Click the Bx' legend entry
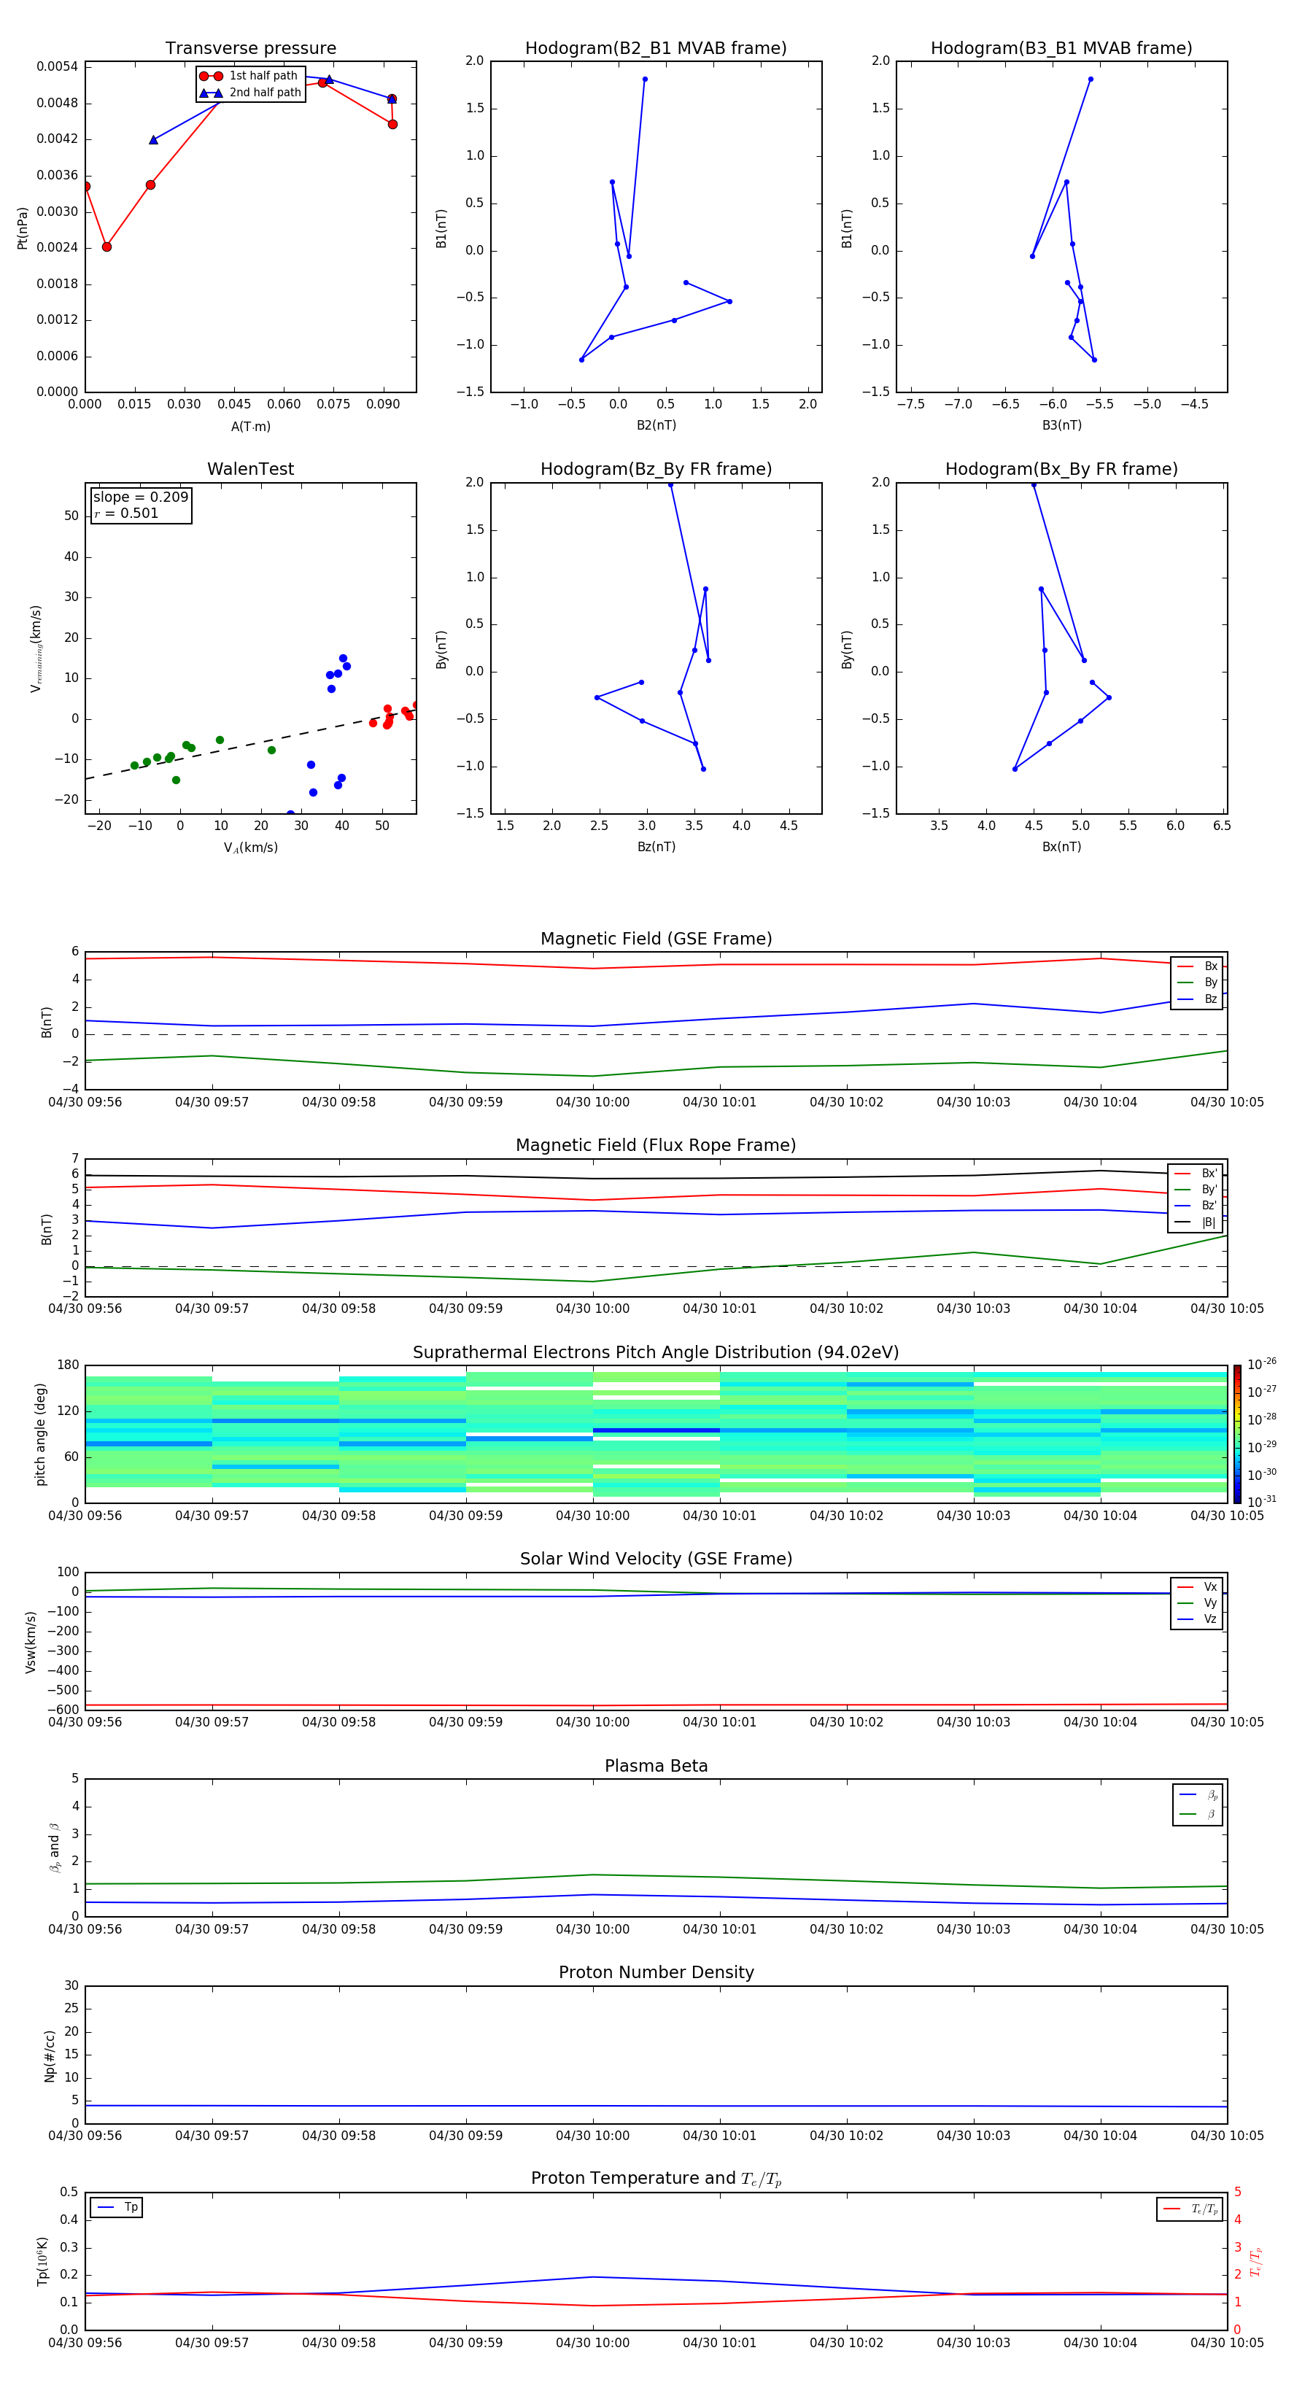The width and height of the screenshot is (1313, 2407). (x=1196, y=1174)
